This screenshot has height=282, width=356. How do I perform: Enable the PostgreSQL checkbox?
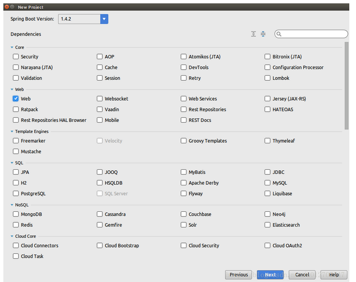pos(16,194)
